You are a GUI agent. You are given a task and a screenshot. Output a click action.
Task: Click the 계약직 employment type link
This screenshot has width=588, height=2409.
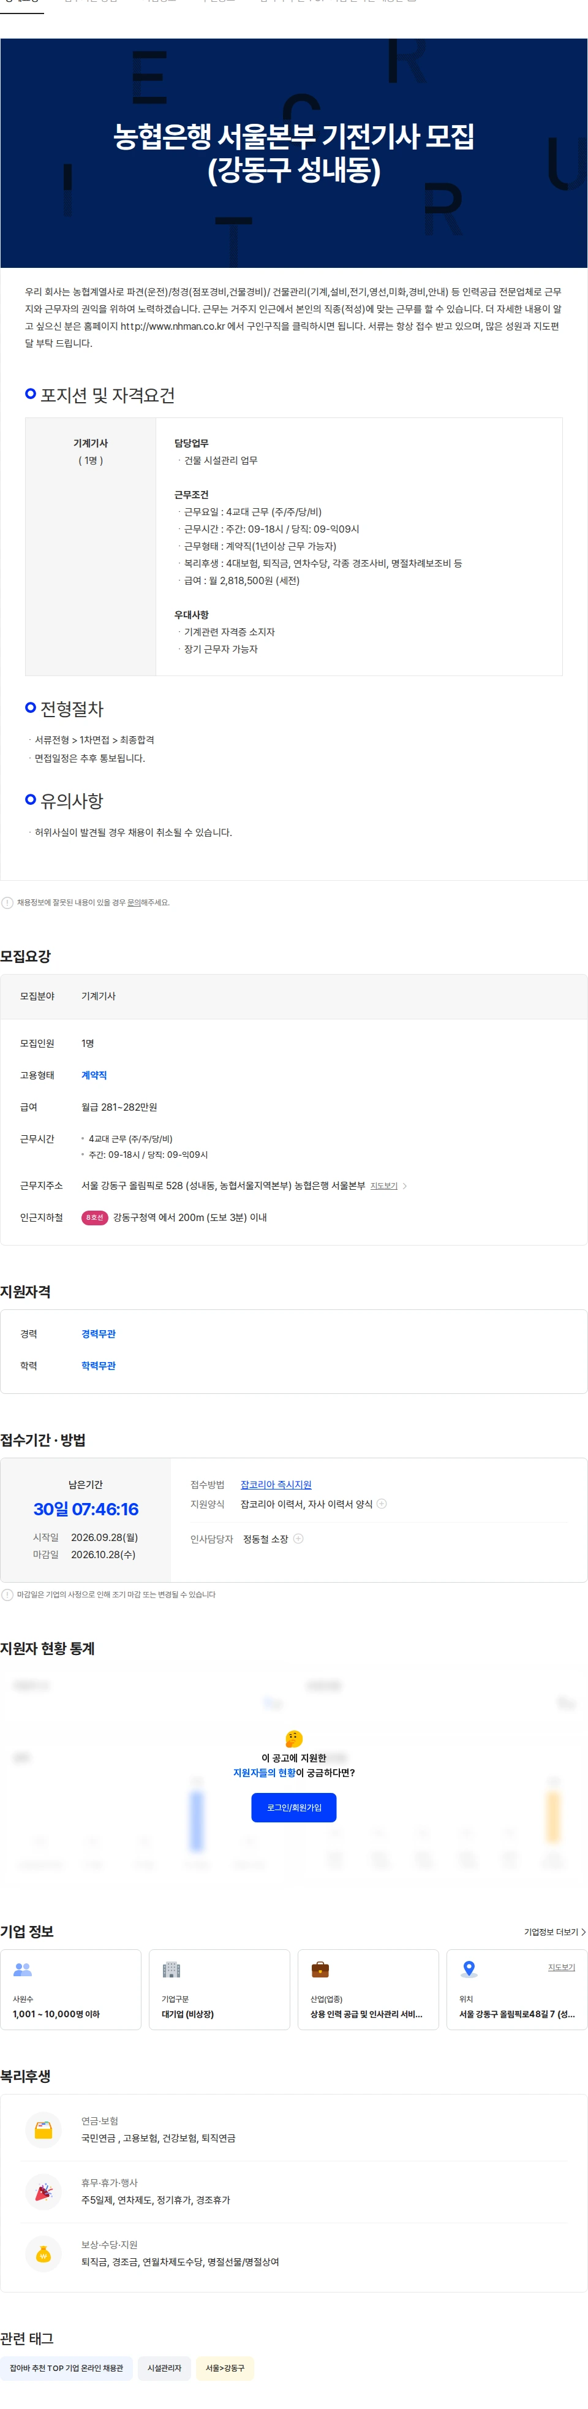tap(94, 1075)
